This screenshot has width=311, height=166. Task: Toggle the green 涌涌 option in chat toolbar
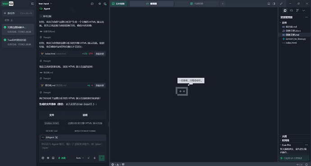[62, 158]
